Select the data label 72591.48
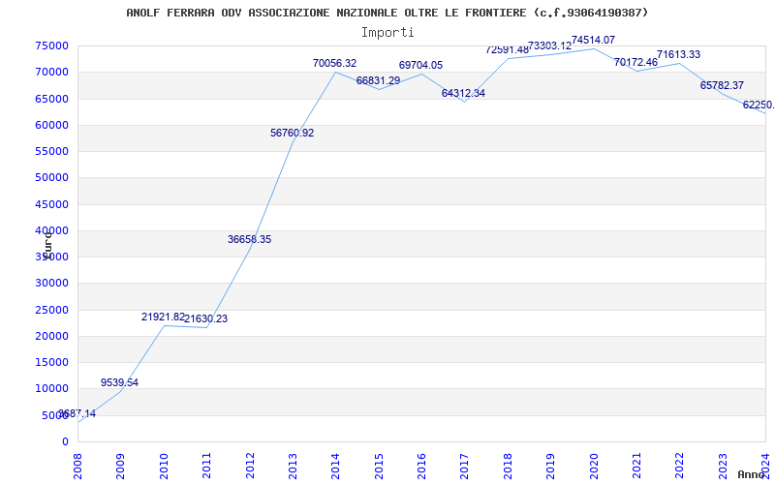775x484 pixels. [507, 49]
